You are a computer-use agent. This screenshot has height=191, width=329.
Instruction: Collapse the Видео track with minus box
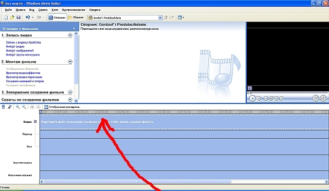(35, 122)
